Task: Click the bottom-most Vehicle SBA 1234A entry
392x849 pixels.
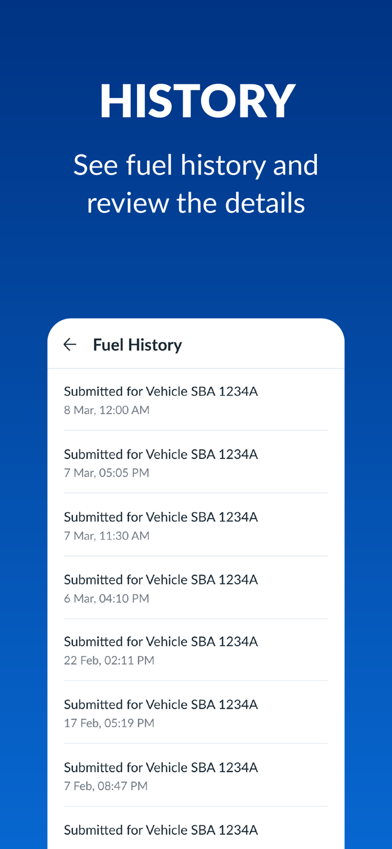Action: click(161, 830)
